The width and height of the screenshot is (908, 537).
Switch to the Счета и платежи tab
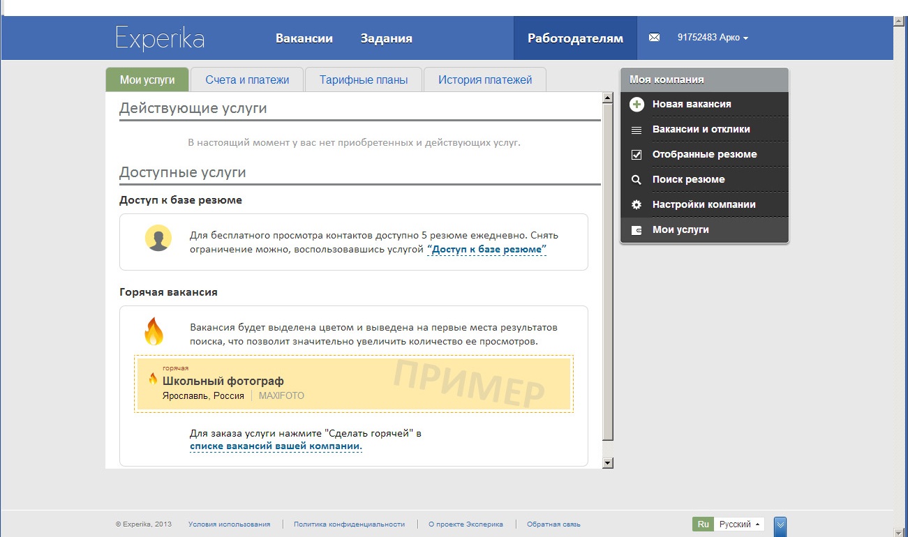247,80
